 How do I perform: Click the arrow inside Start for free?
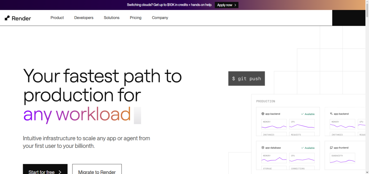[x=60, y=172]
